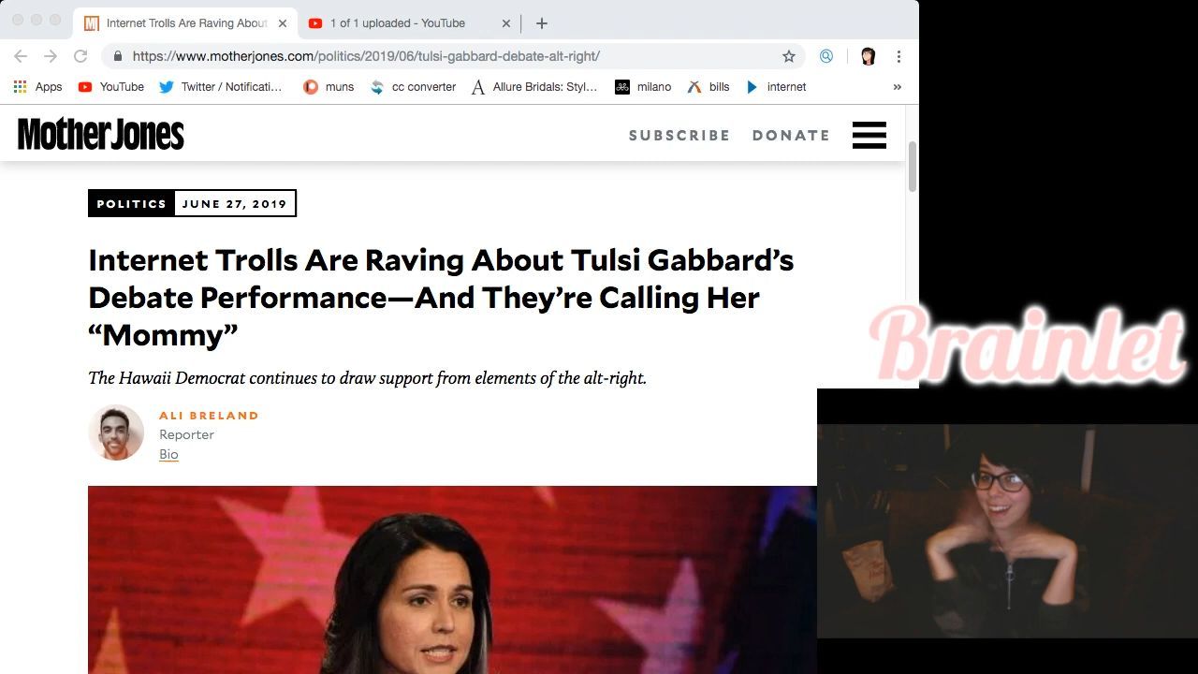Expand hidden bookmarks overflow chevron
Screen dimensions: 1198x674
point(897,87)
